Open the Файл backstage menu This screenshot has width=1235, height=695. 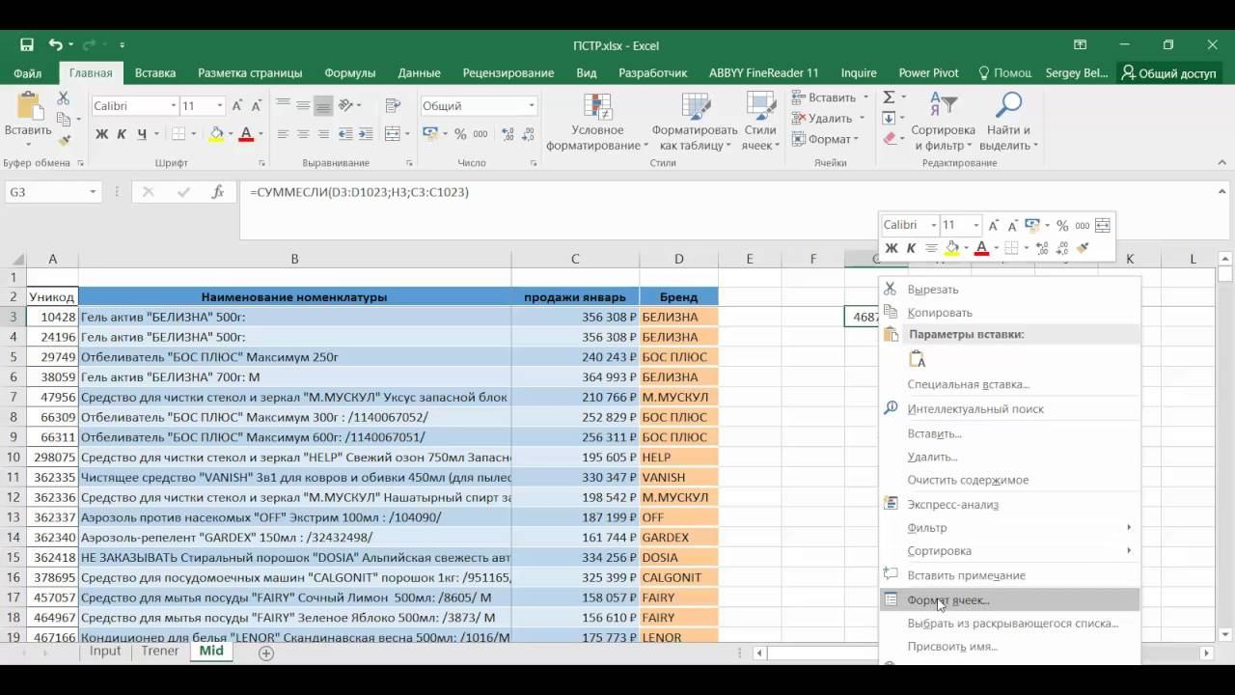tap(28, 72)
